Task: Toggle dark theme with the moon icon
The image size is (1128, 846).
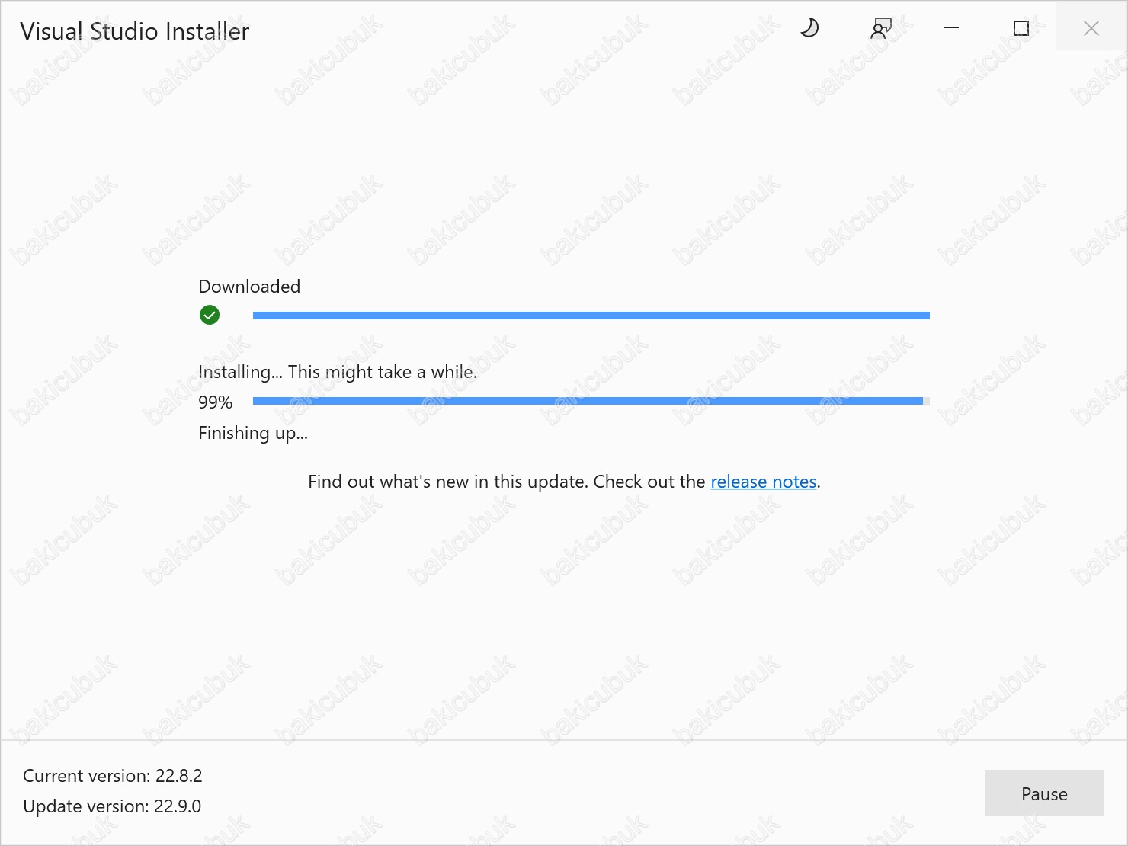Action: click(809, 28)
